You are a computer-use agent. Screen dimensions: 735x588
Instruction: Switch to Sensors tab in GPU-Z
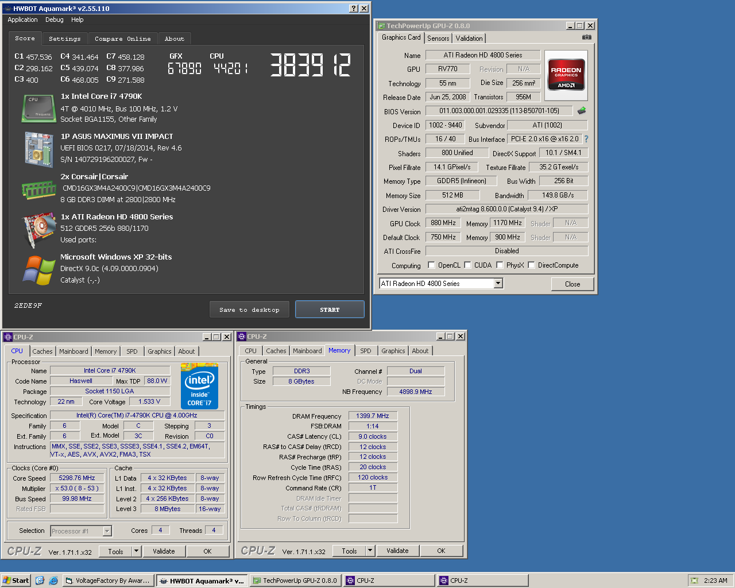click(438, 38)
